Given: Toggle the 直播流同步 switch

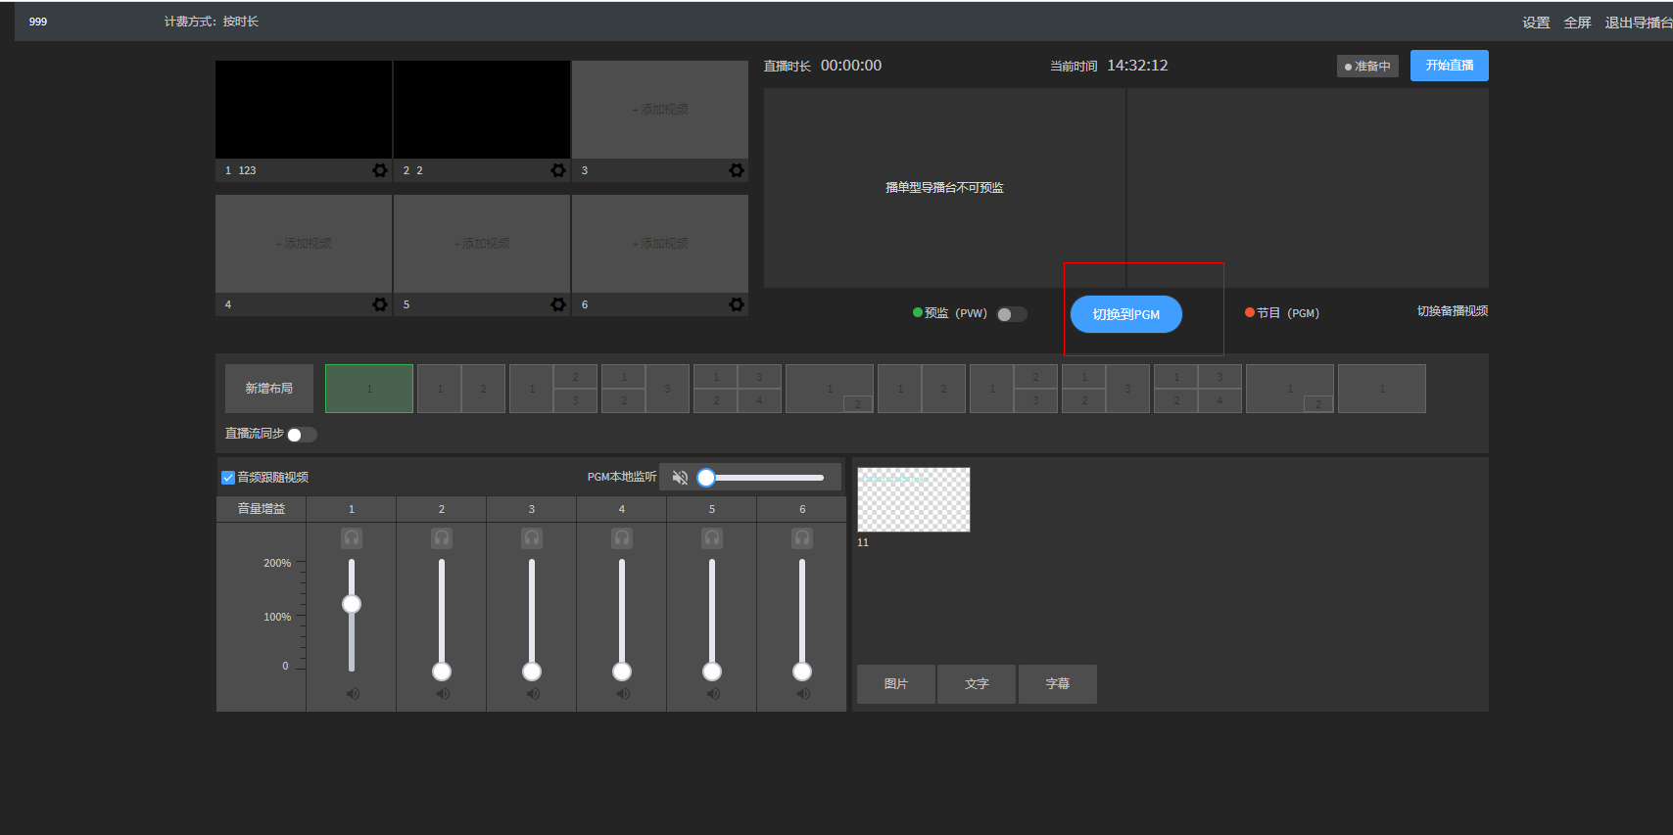Looking at the screenshot, I should (302, 435).
